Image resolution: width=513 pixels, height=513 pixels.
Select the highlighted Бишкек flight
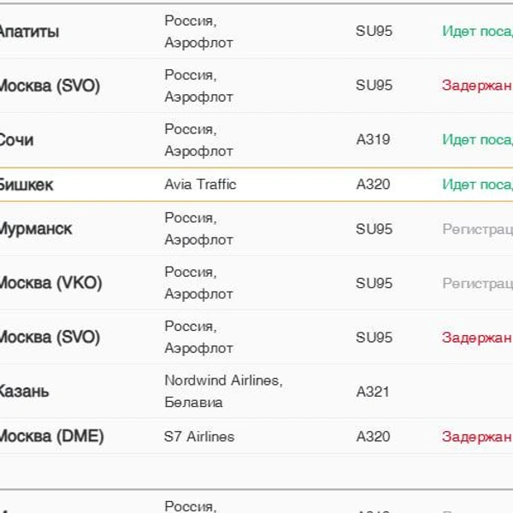pyautogui.click(x=26, y=185)
